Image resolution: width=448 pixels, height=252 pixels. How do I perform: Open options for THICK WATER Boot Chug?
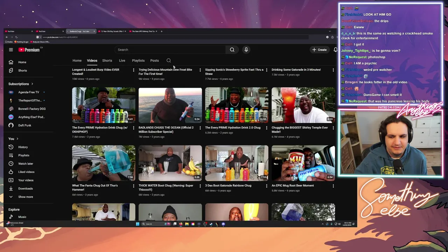pyautogui.click(x=200, y=186)
